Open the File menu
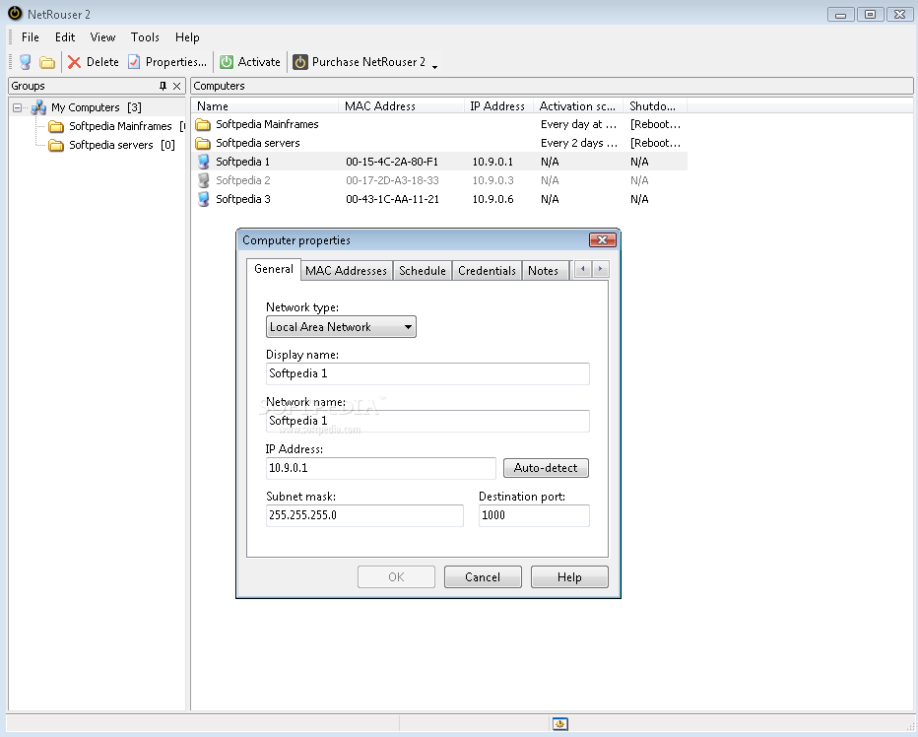Image resolution: width=918 pixels, height=737 pixels. [x=31, y=37]
